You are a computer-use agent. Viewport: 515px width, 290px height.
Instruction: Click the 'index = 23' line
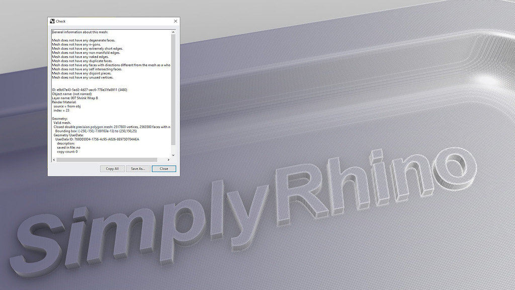(61, 110)
